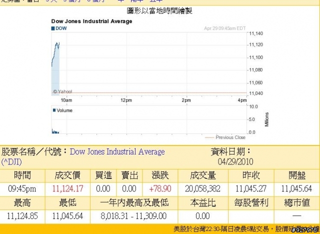Click the Volume legend label
The width and height of the screenshot is (320, 234).
point(62,110)
